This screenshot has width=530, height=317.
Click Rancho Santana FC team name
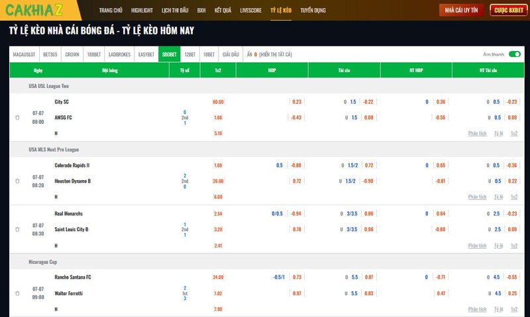point(73,277)
